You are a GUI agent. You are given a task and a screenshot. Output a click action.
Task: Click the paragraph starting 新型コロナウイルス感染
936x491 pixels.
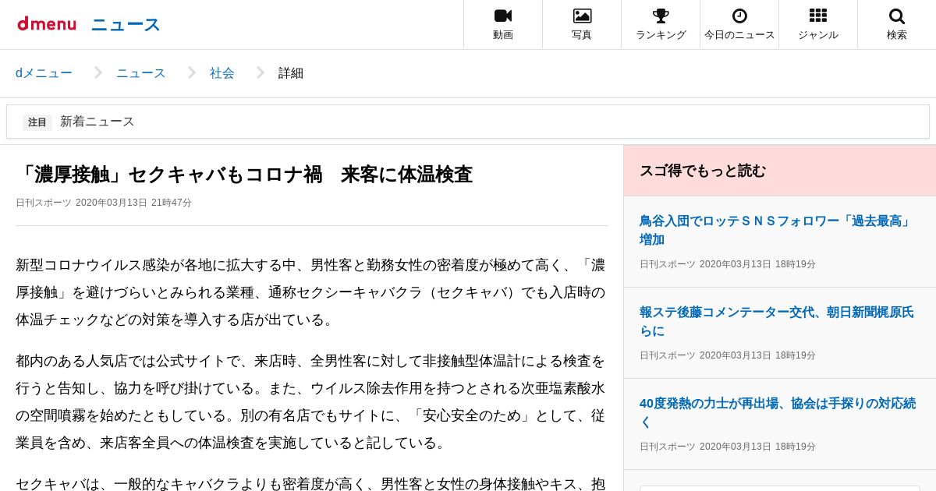pyautogui.click(x=311, y=292)
